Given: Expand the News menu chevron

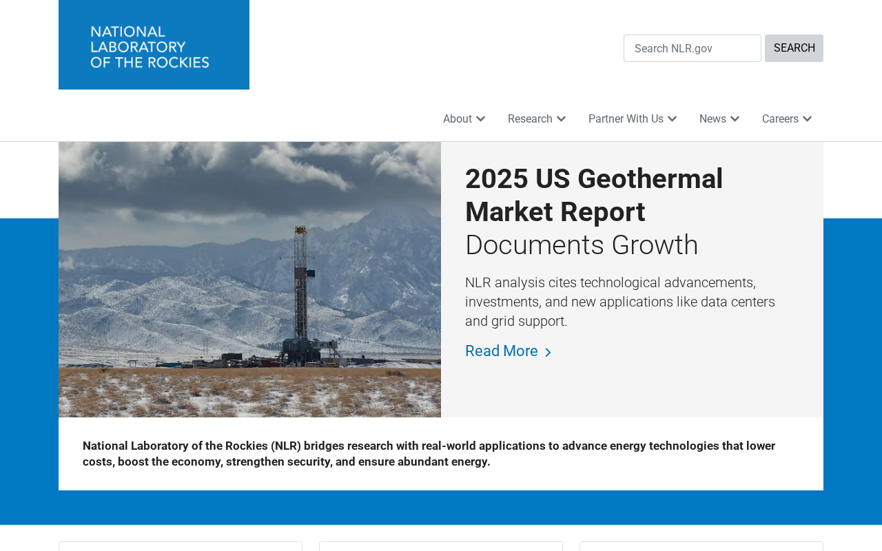Looking at the screenshot, I should (x=735, y=118).
